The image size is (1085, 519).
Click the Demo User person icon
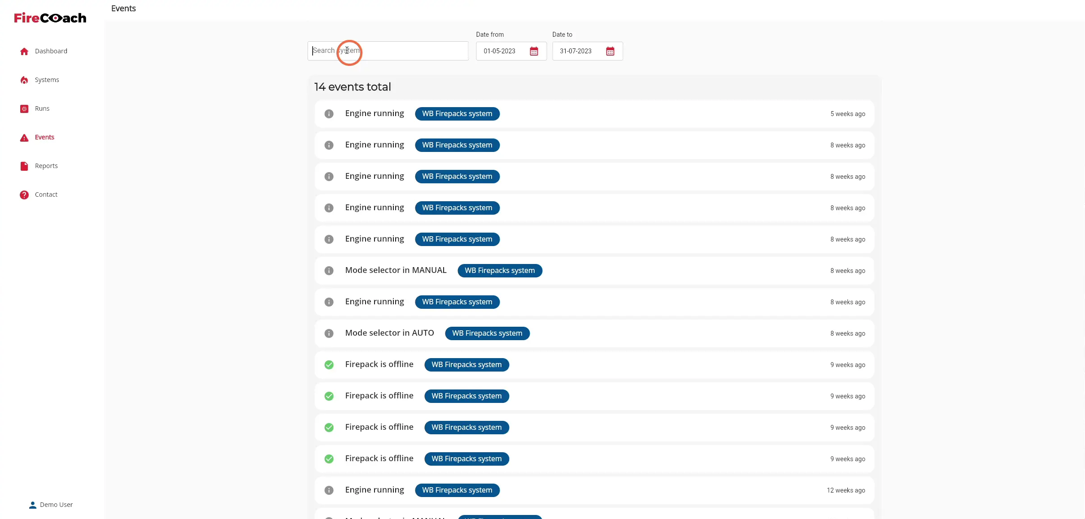32,505
